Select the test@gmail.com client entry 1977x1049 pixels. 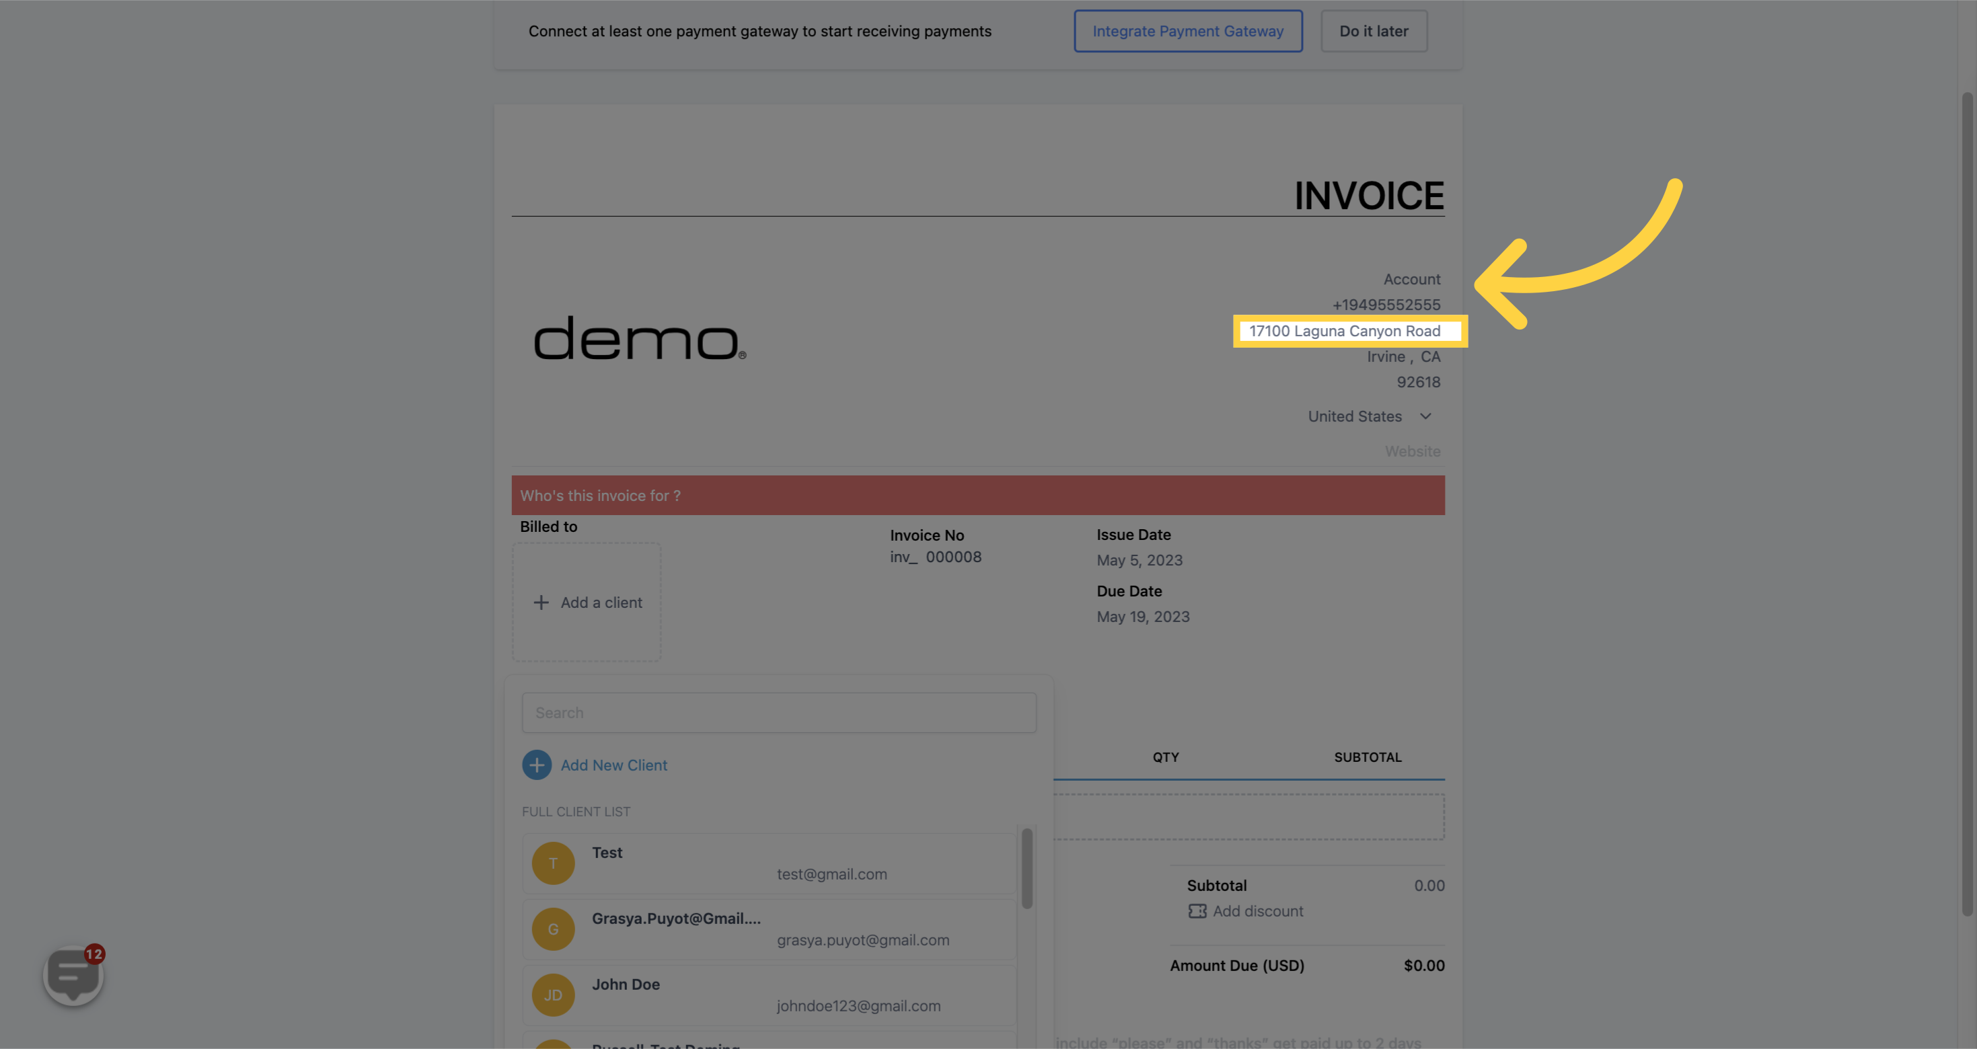pyautogui.click(x=831, y=874)
